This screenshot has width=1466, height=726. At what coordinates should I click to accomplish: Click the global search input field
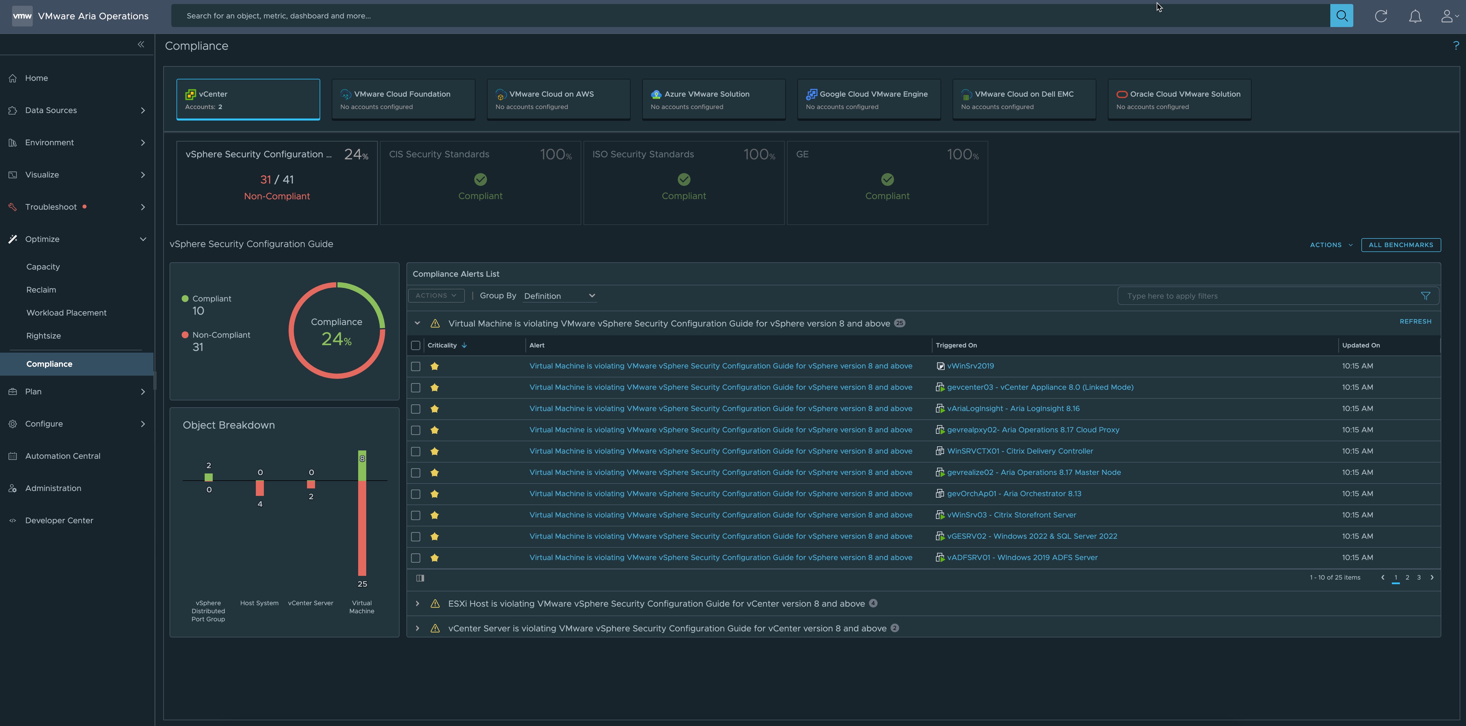point(750,15)
